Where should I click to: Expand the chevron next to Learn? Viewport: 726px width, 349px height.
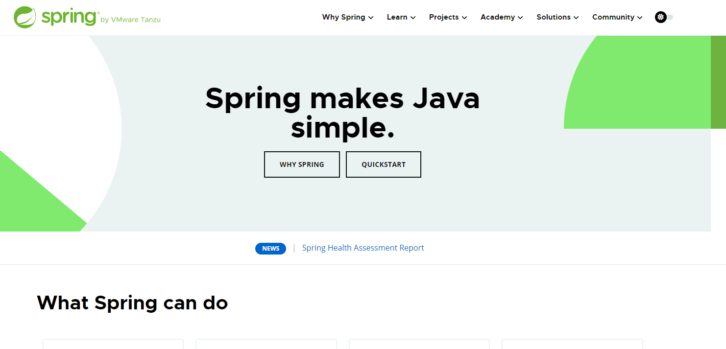coord(413,18)
